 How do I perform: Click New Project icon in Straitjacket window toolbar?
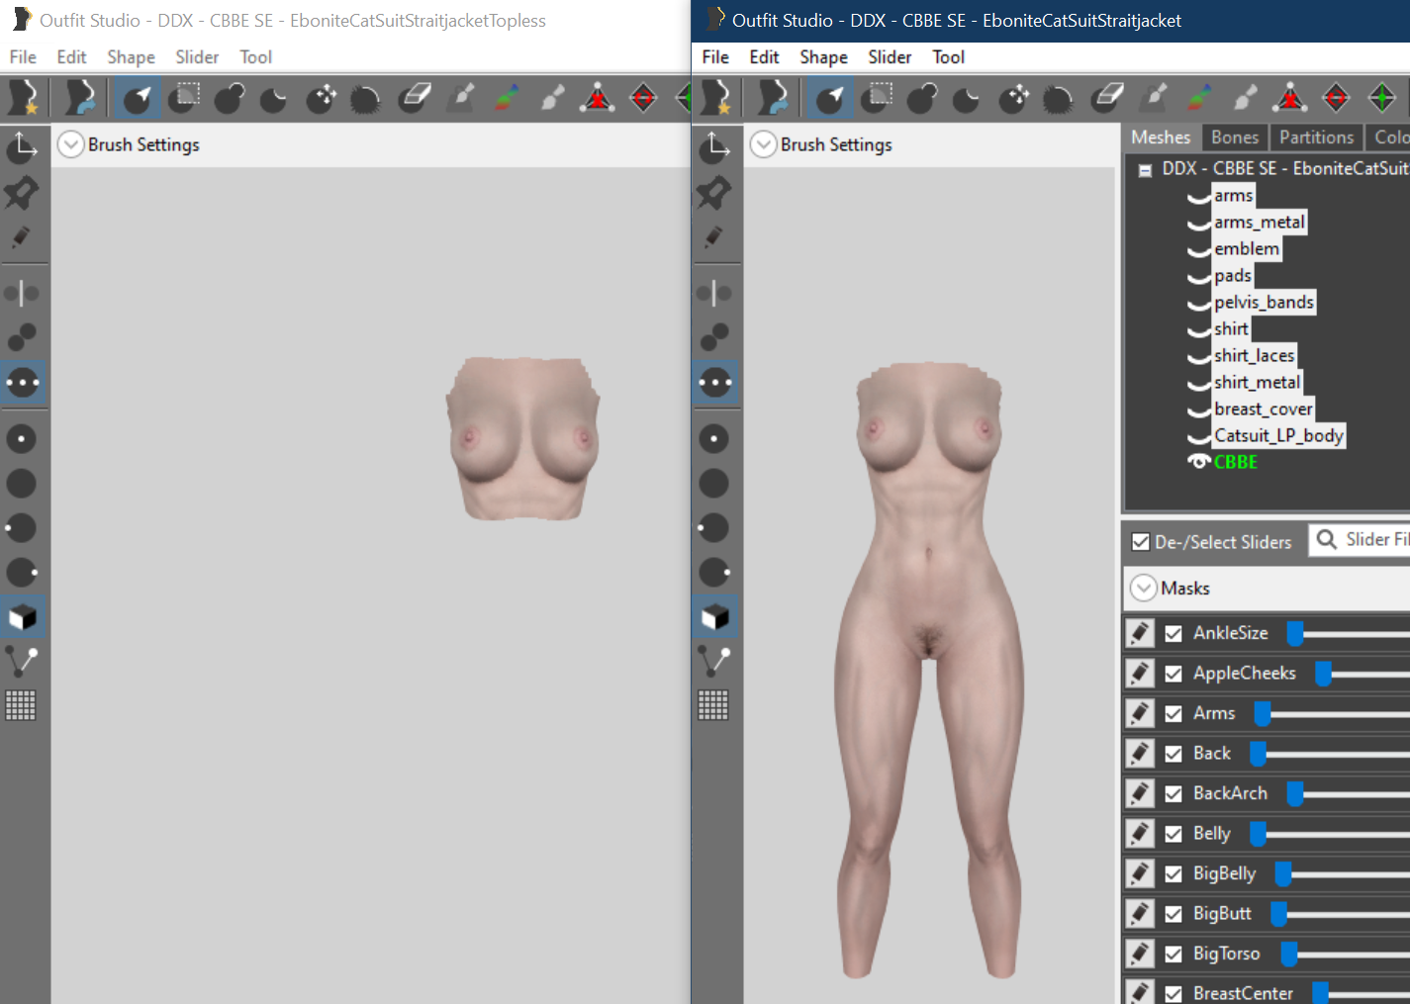click(715, 98)
